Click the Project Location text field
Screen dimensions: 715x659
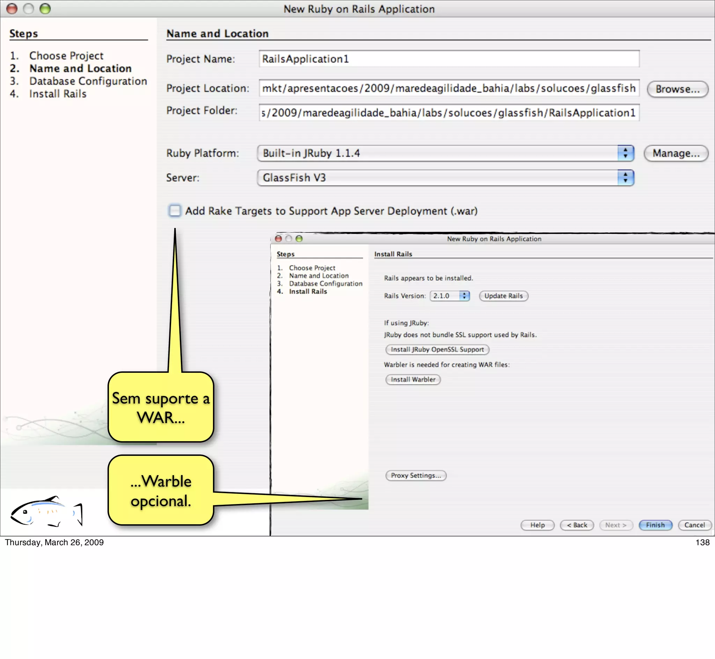449,88
